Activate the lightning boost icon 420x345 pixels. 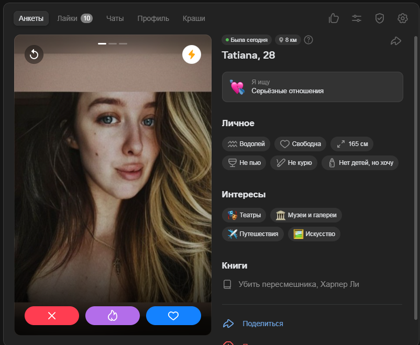pos(192,54)
